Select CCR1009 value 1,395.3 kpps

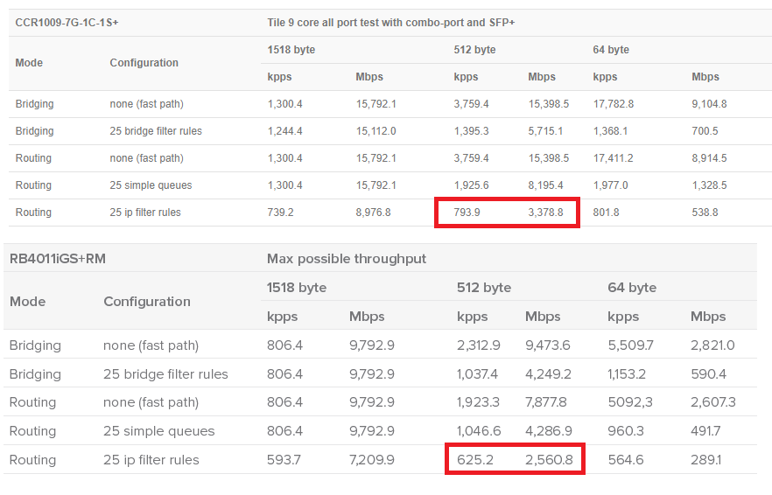point(471,131)
